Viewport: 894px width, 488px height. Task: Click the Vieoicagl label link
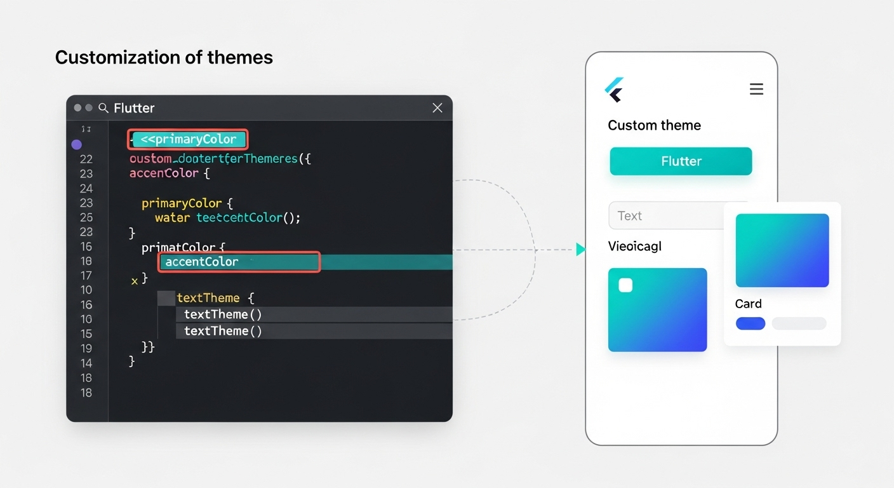634,246
